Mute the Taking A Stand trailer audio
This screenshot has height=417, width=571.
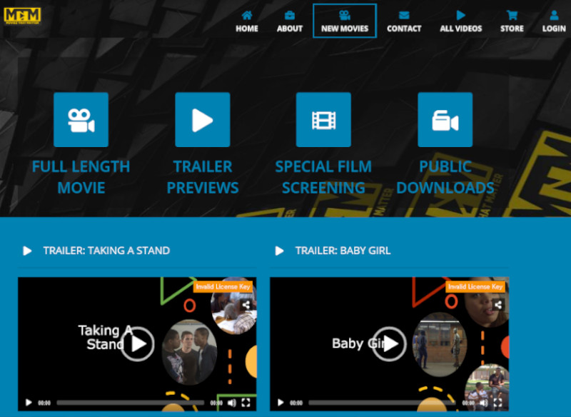point(231,403)
